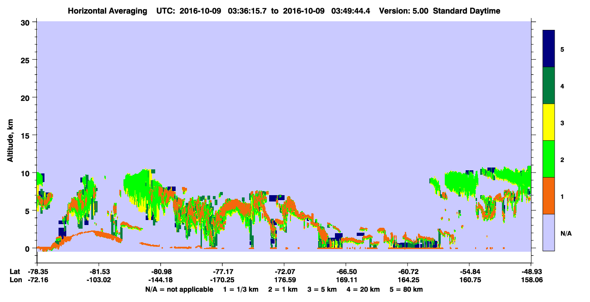Click longitude value -144.18
The image size is (590, 302).
pyautogui.click(x=160, y=280)
